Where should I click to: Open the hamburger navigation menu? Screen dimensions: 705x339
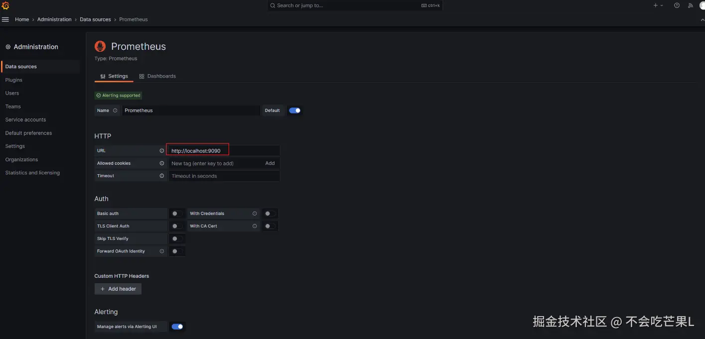pyautogui.click(x=5, y=19)
